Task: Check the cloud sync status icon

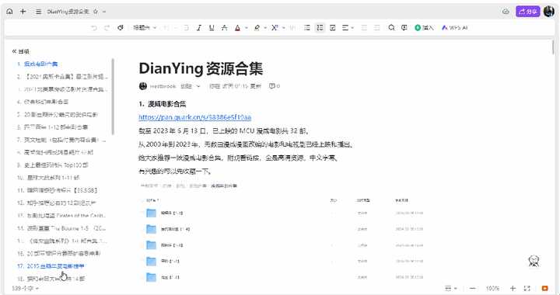Action: click(x=506, y=12)
